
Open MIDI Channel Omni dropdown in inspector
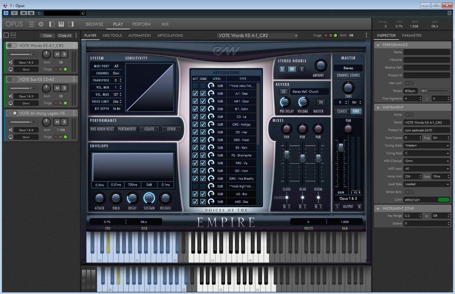click(427, 161)
